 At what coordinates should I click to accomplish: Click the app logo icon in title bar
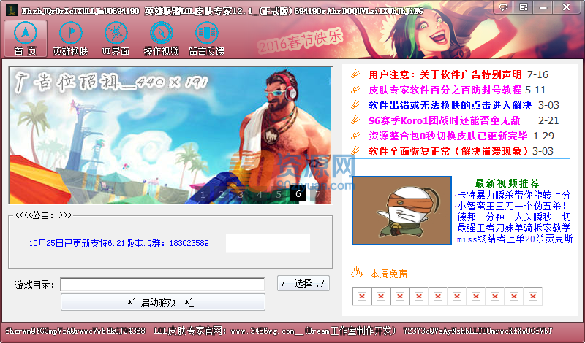click(12, 10)
